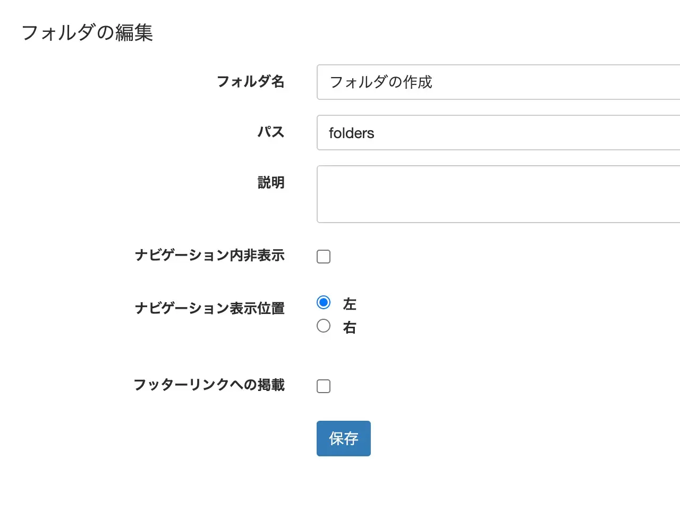The width and height of the screenshot is (680, 510).
Task: Select the 左 radio button
Action: [324, 302]
